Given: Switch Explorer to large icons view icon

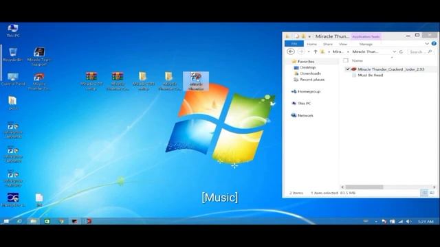Looking at the screenshot, I should (x=432, y=193).
